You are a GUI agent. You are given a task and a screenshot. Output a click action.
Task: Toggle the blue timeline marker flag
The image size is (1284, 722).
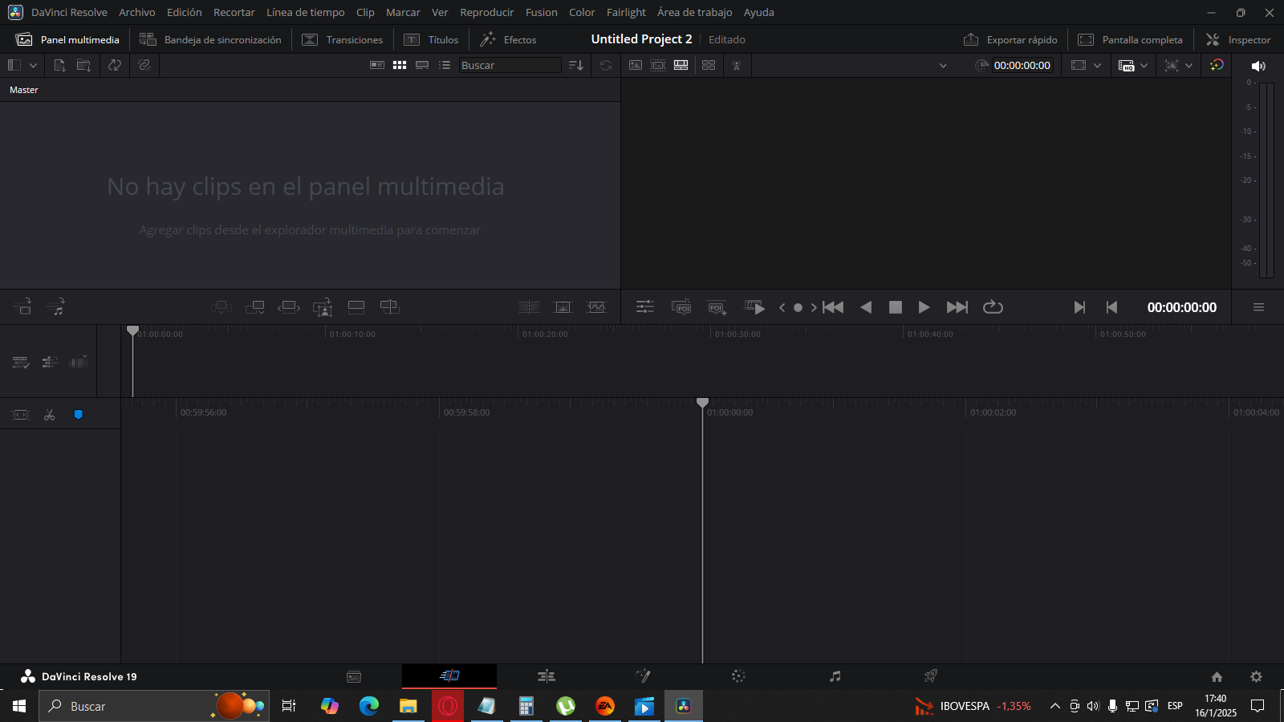click(79, 415)
